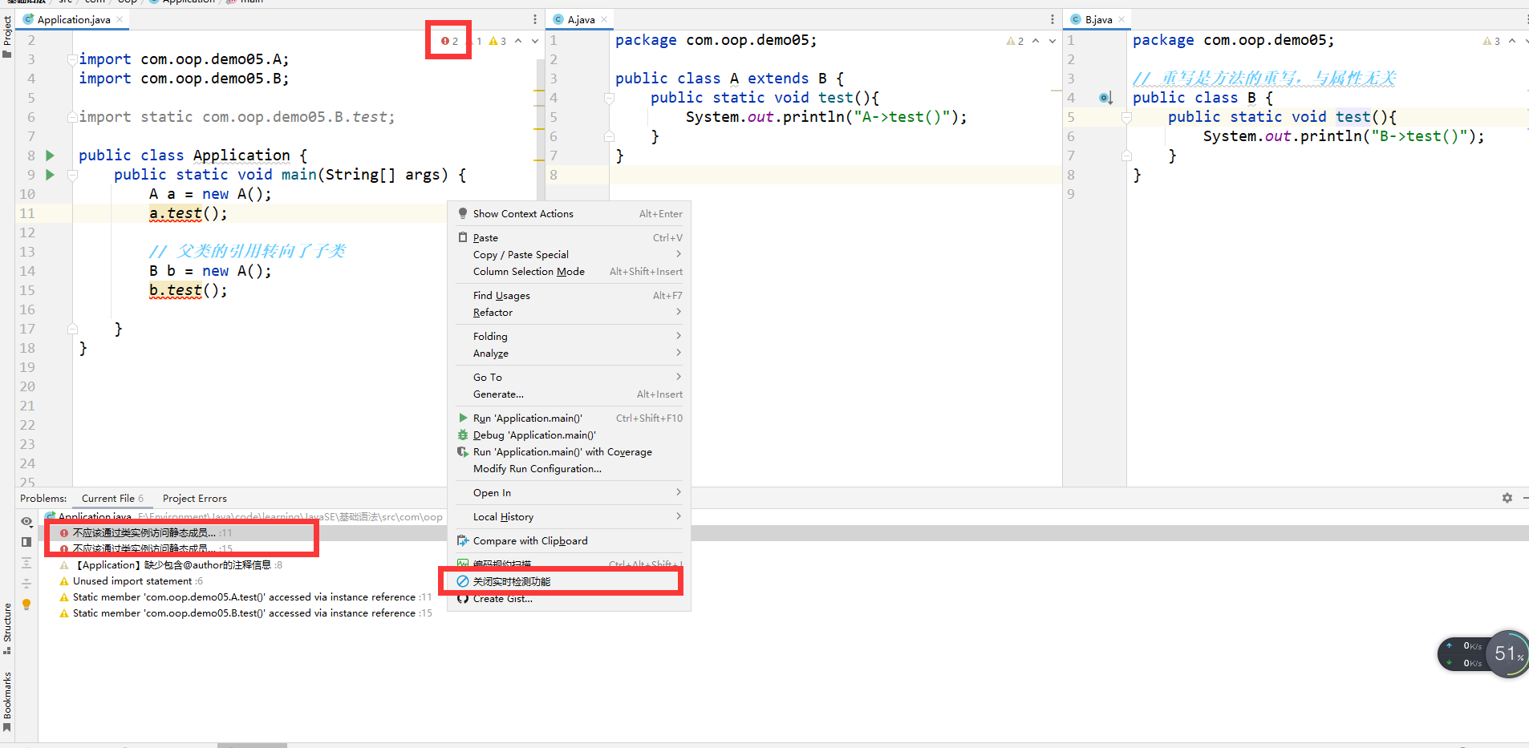Close the A.java tab

(604, 19)
